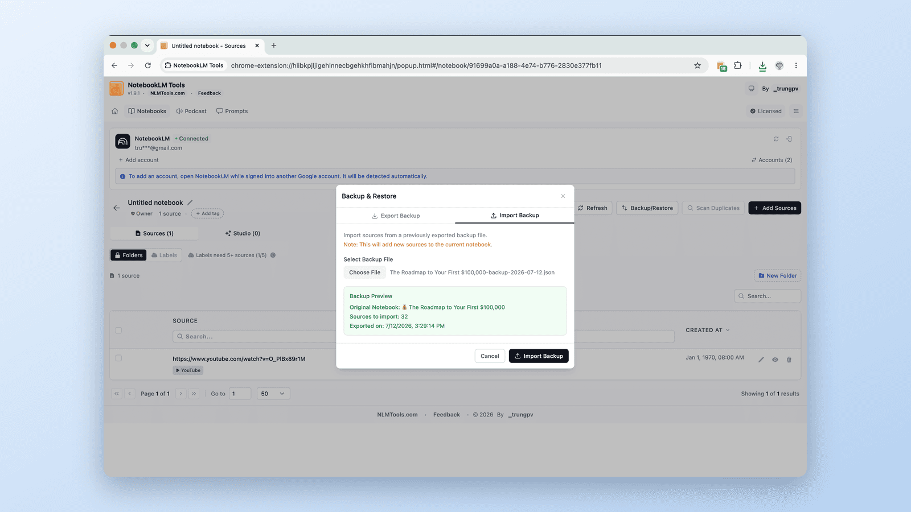Click + Add account link

[139, 160]
